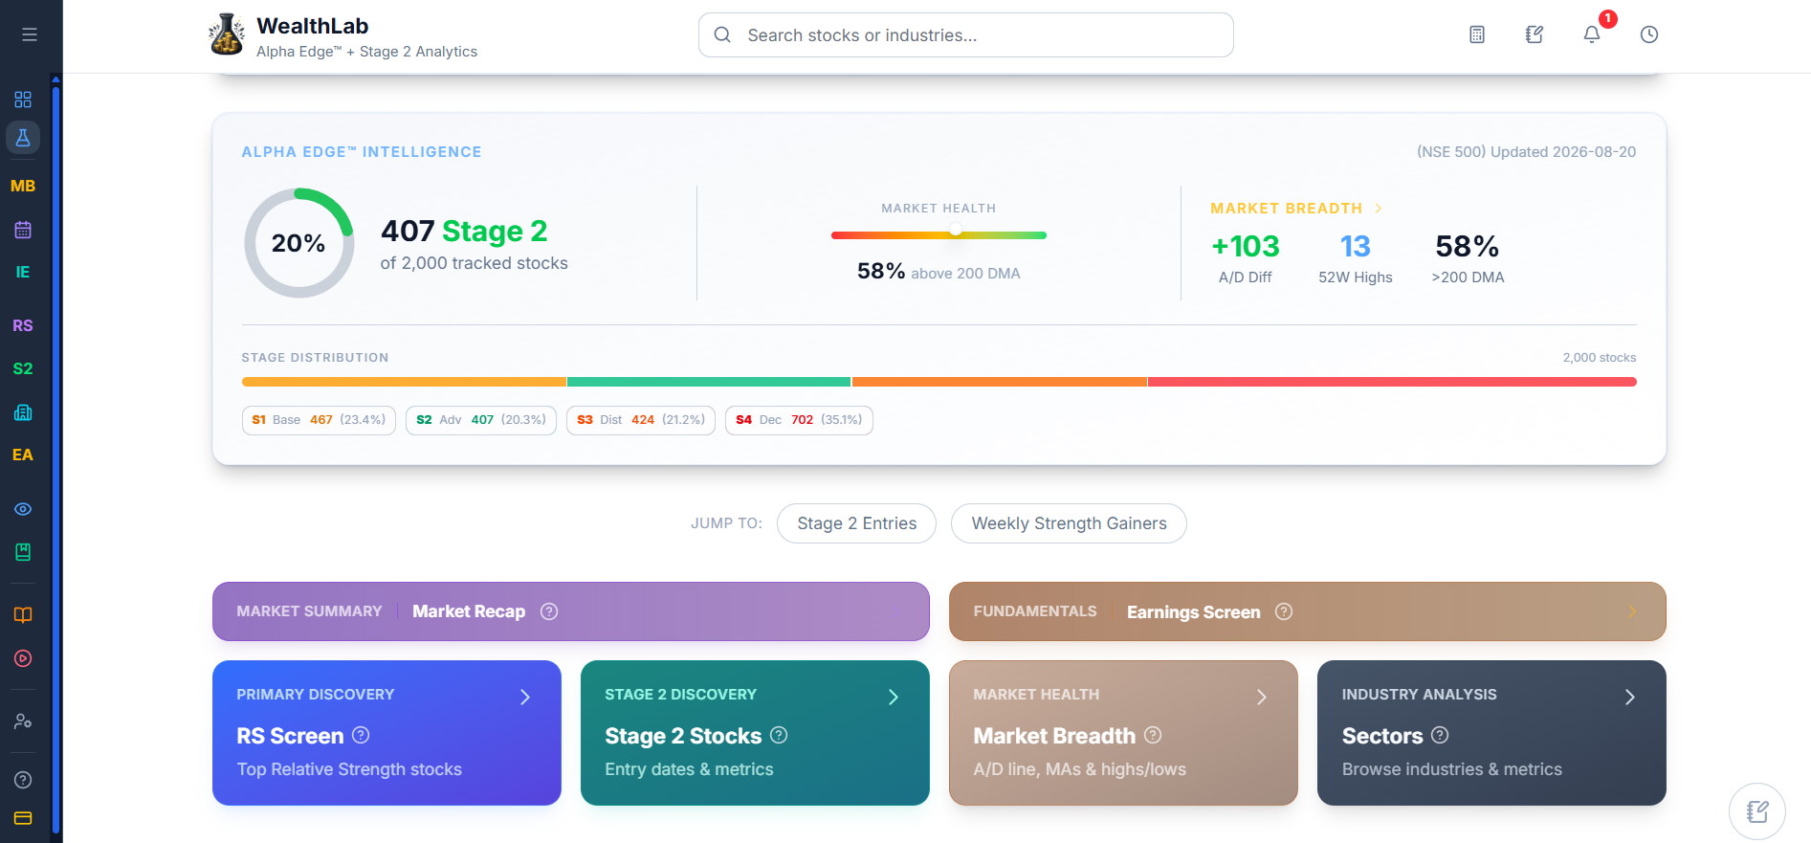Show help for RS Screen
The width and height of the screenshot is (1811, 843).
[361, 735]
